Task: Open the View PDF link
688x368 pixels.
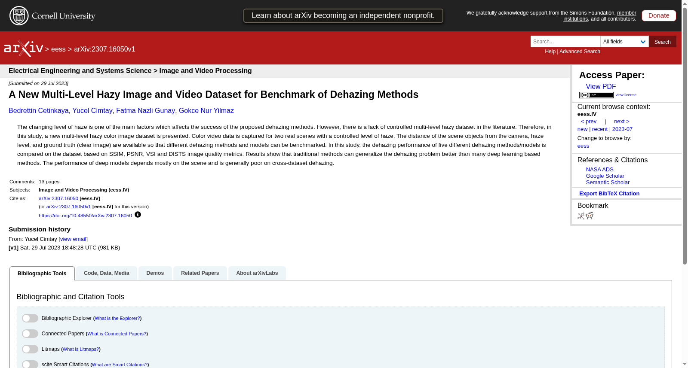Action: click(601, 86)
